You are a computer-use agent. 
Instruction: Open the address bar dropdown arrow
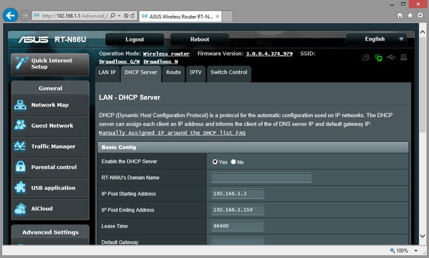coord(119,16)
